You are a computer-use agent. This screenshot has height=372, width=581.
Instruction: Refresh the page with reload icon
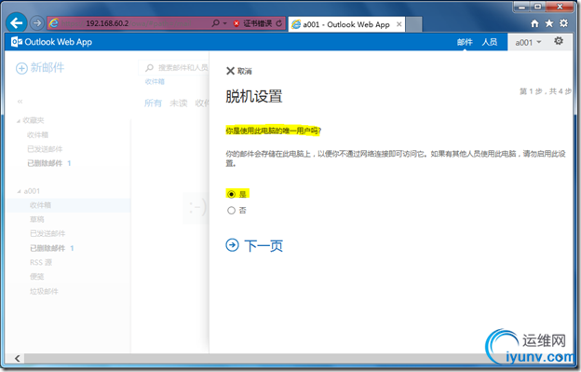point(278,23)
